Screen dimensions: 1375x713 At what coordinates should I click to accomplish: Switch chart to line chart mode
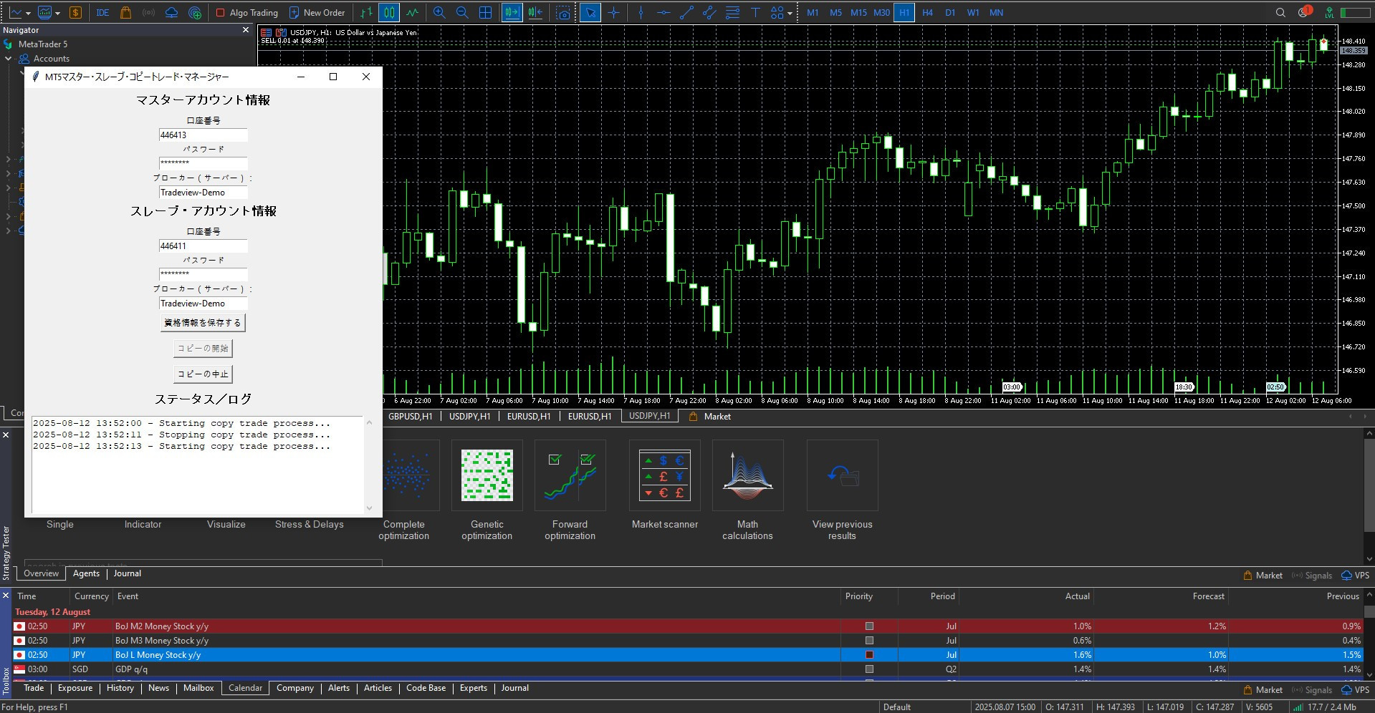[413, 12]
